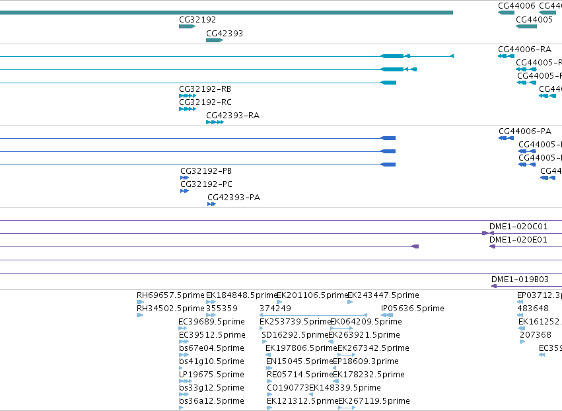Open the DME1-020E01 feature label
The width and height of the screenshot is (562, 411).
518,240
